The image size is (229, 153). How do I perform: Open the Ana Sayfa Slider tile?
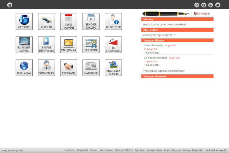pos(113,68)
